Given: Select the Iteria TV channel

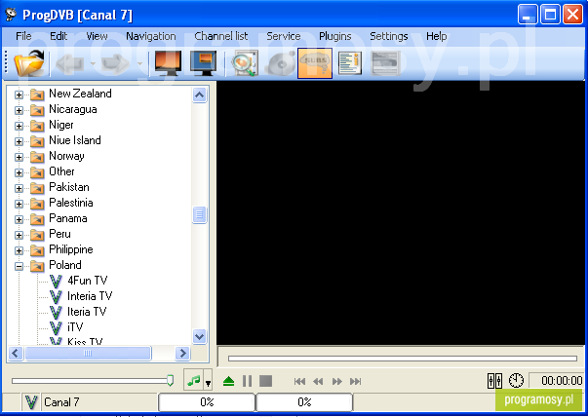Looking at the screenshot, I should tap(87, 312).
